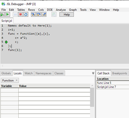Image resolution: width=129 pixels, height=118 pixels.
Task: Restart the debugging session icon
Action: [26, 15]
